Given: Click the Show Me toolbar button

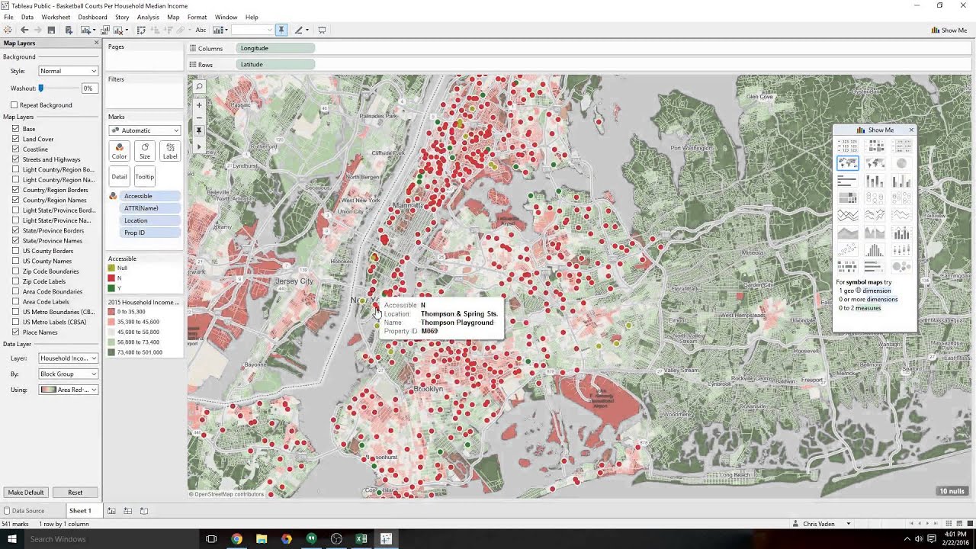Looking at the screenshot, I should coord(949,30).
